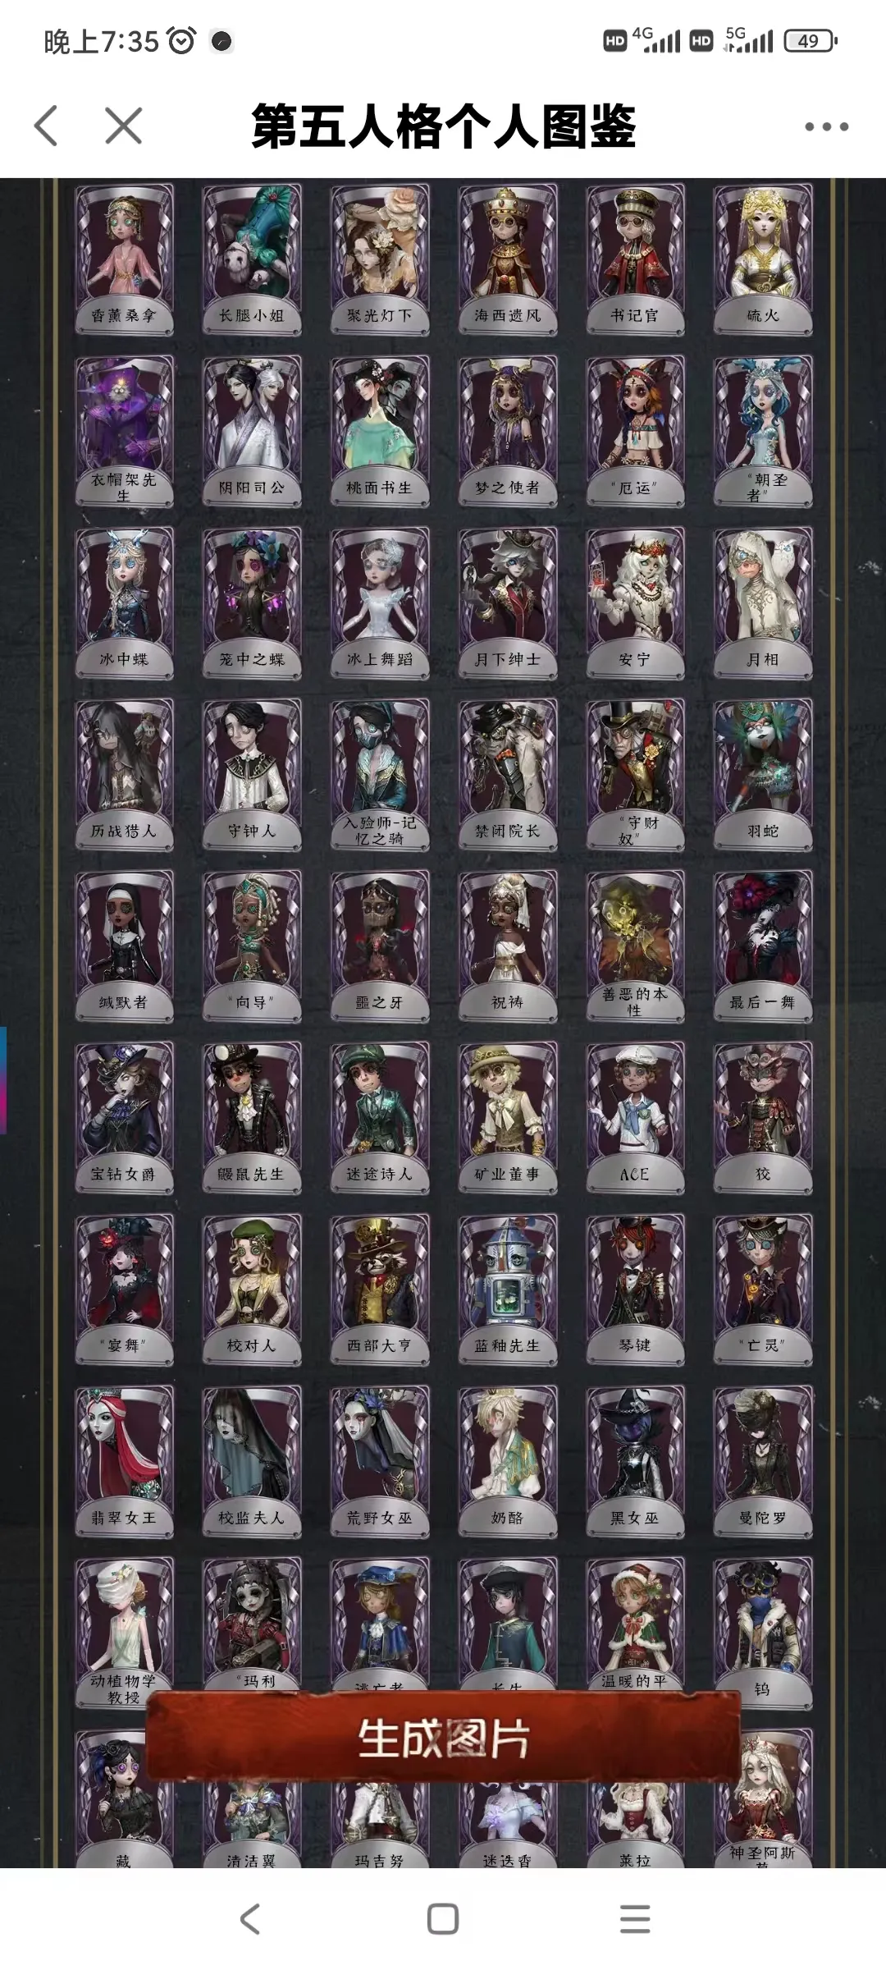The width and height of the screenshot is (886, 1970).
Task: Select the 冰中蝶 costume card
Action: tap(124, 603)
